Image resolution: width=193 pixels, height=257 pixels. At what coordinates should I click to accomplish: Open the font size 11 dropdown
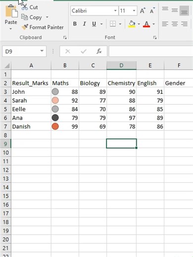point(134,11)
